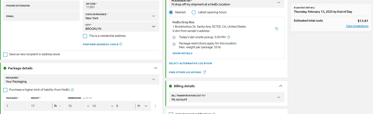Open external link icon next to Find Other Locations

point(205,72)
